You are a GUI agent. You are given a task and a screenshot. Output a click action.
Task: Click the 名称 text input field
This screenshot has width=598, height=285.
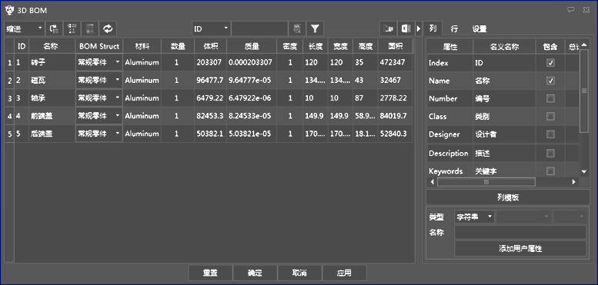click(x=520, y=232)
